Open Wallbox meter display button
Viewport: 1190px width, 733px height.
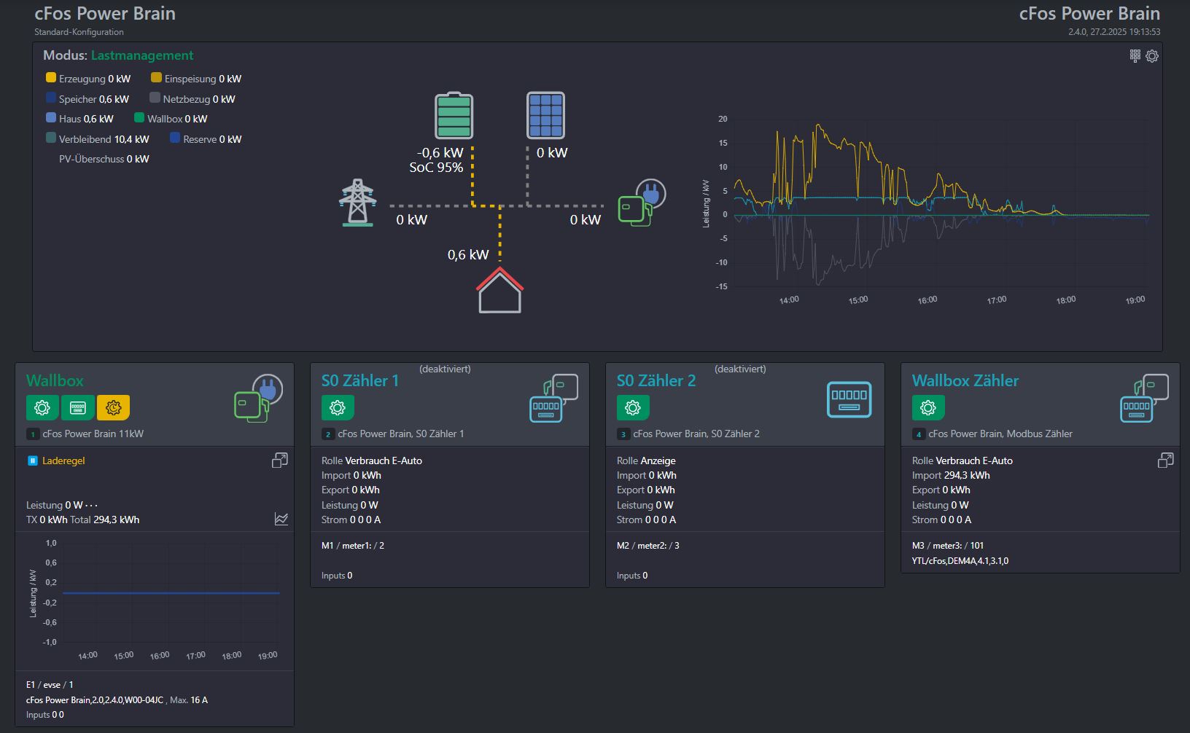pyautogui.click(x=78, y=407)
